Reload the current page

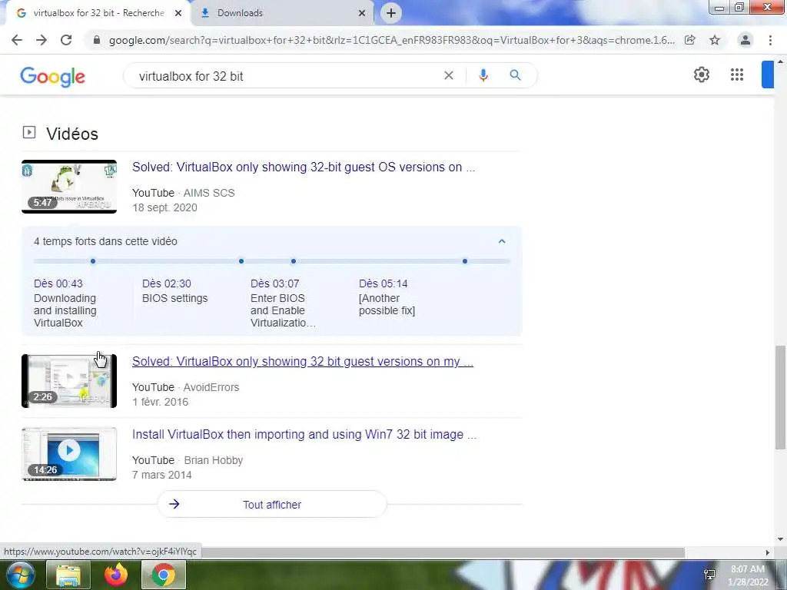pos(66,40)
